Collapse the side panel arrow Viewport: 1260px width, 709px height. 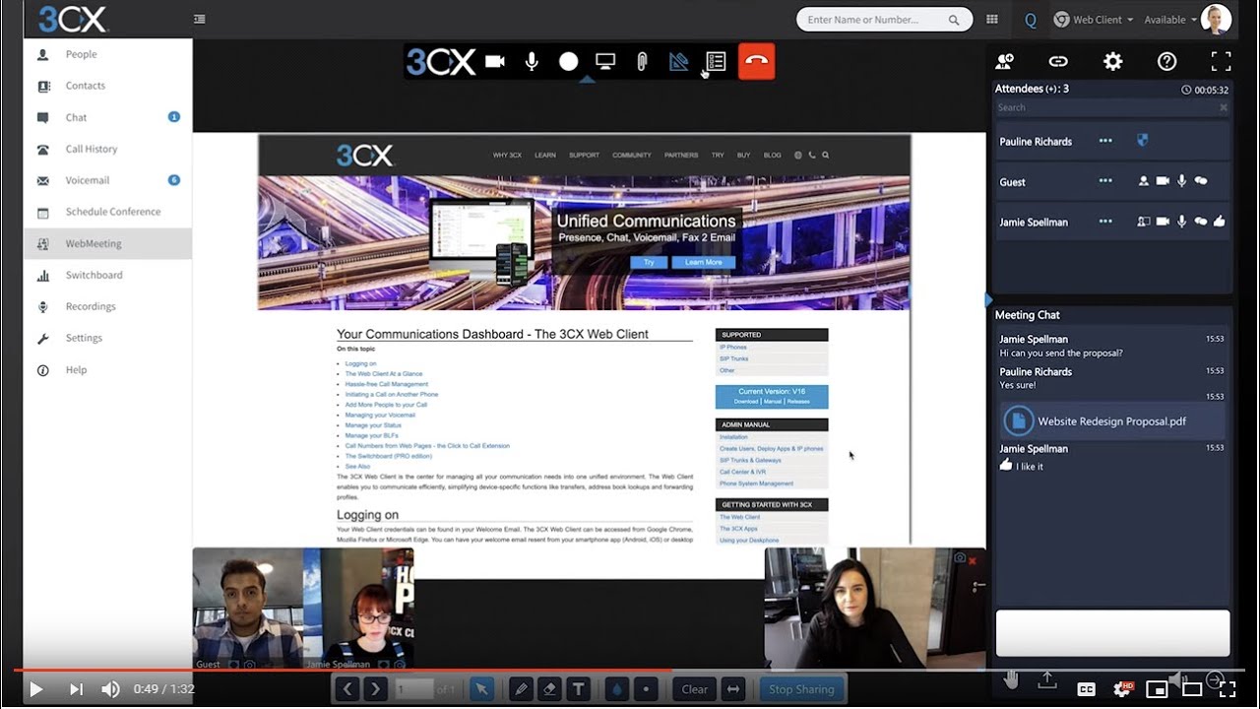coord(988,299)
